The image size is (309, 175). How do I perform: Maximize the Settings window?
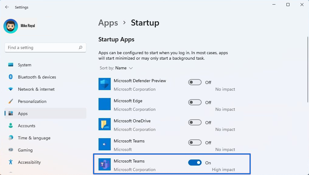[x=288, y=5]
